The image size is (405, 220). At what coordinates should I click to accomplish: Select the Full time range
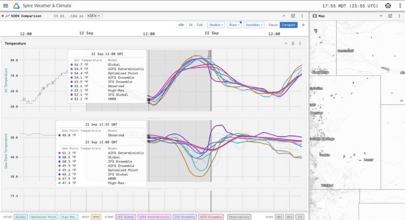click(200, 25)
